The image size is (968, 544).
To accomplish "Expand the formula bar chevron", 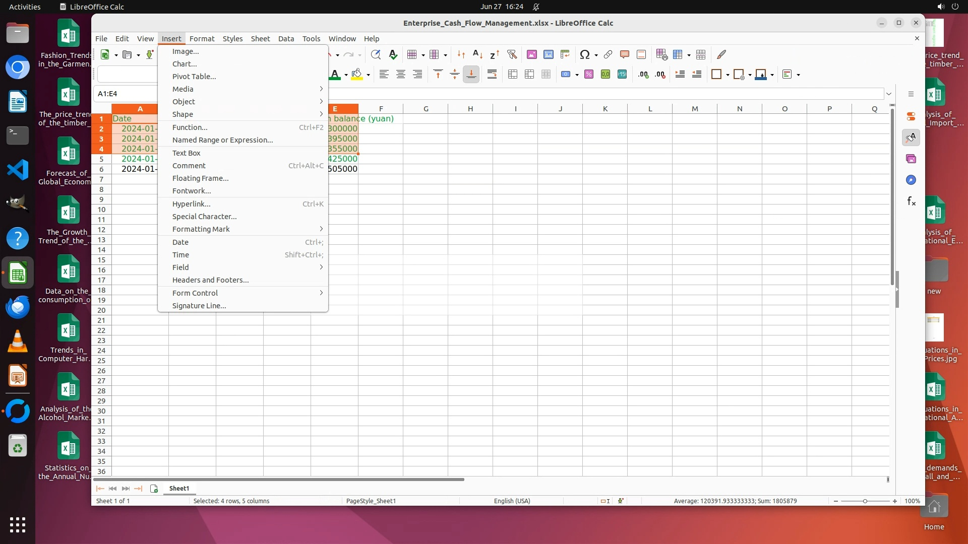I will tap(889, 94).
